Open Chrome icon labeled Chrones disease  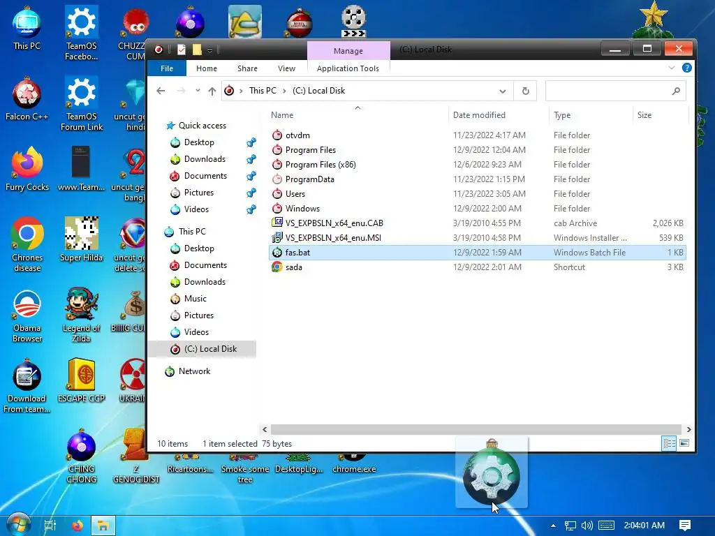coord(27,244)
